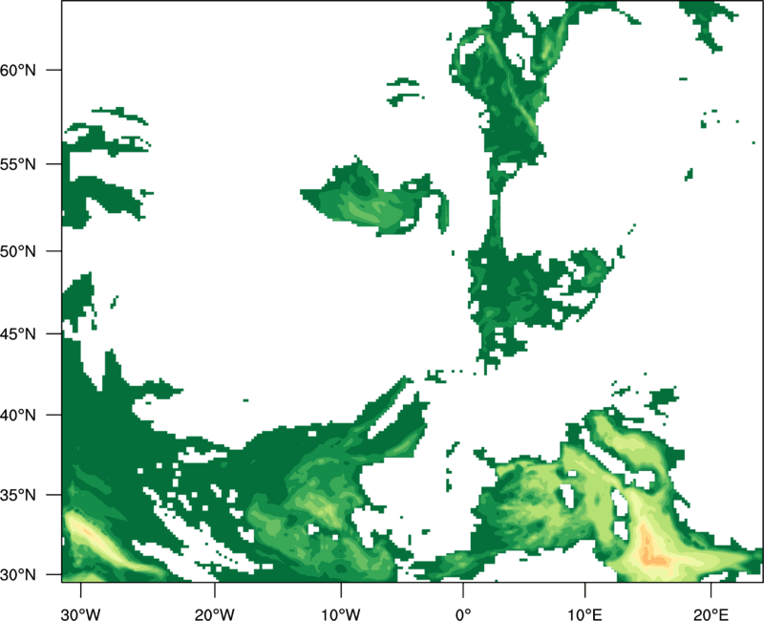Image resolution: width=764 pixels, height=621 pixels.
Task: Click the 40°N latitude label
Action: (x=18, y=416)
